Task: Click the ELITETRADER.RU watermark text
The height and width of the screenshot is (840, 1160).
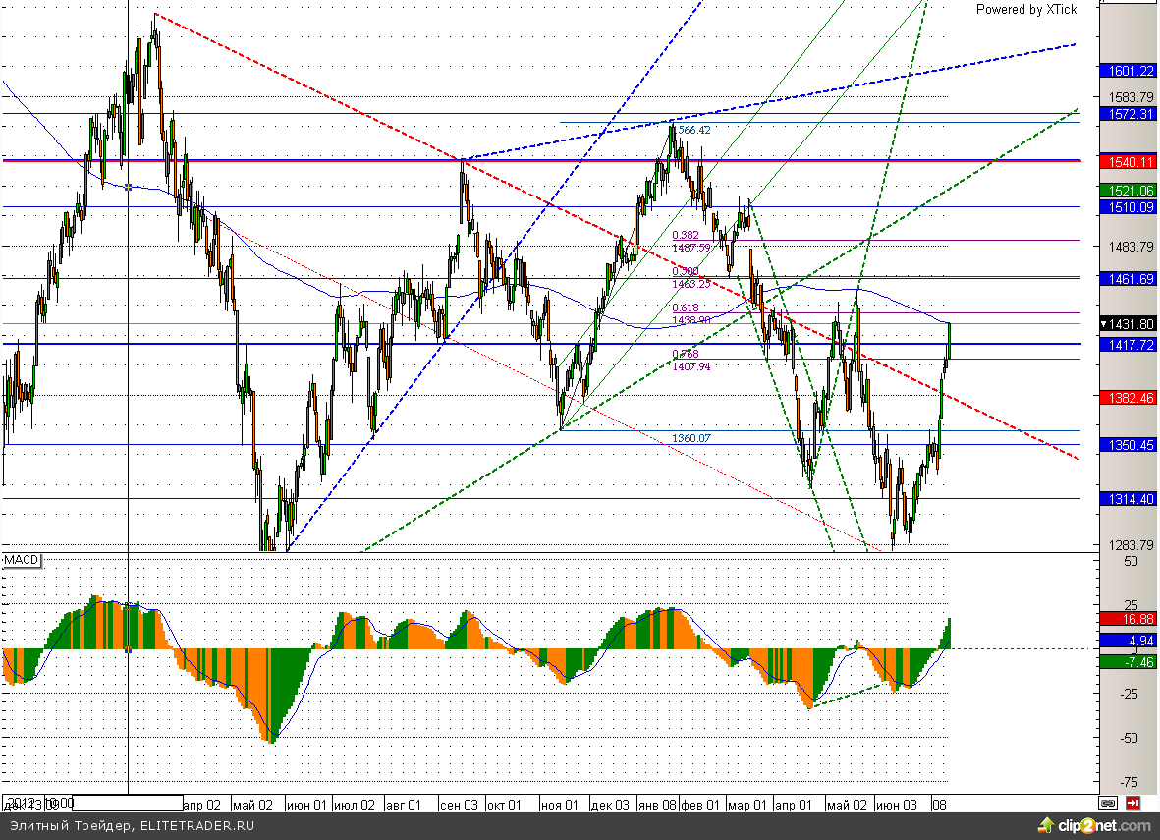Action: 196,826
